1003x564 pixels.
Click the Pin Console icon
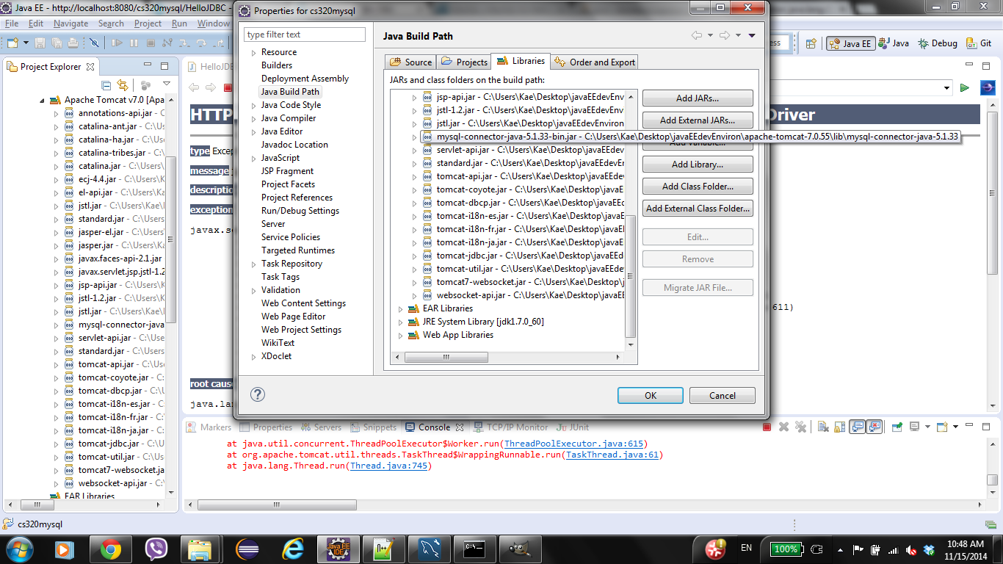(x=897, y=427)
